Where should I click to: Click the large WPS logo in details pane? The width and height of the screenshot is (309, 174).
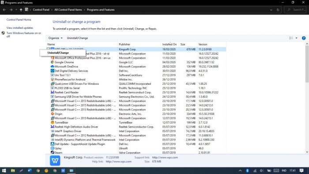[x=55, y=161]
